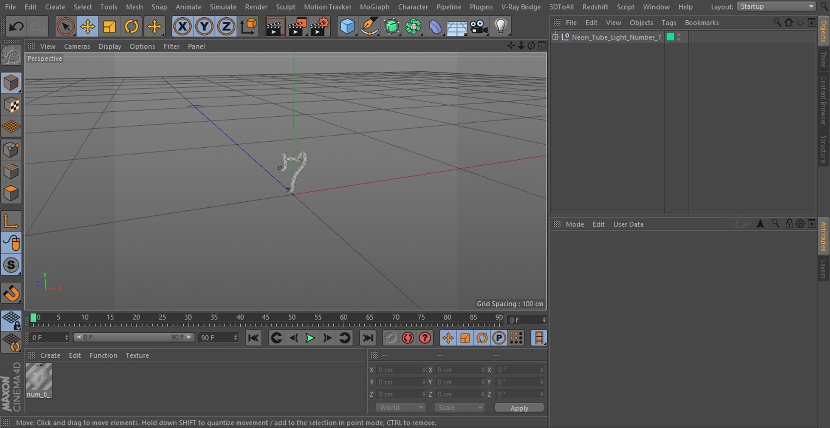Open the MoGraph menu

[x=374, y=7]
